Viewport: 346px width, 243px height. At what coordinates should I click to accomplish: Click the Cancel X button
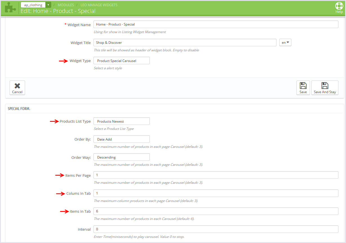17,88
